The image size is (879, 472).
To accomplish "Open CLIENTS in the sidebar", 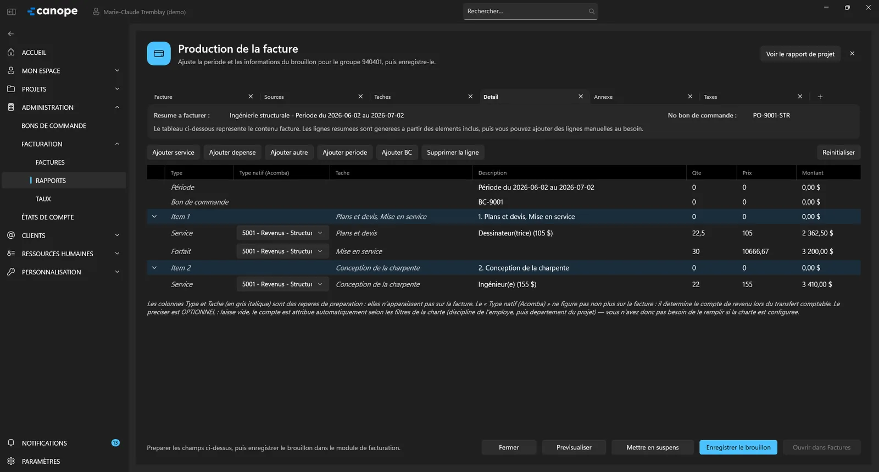I will [64, 235].
